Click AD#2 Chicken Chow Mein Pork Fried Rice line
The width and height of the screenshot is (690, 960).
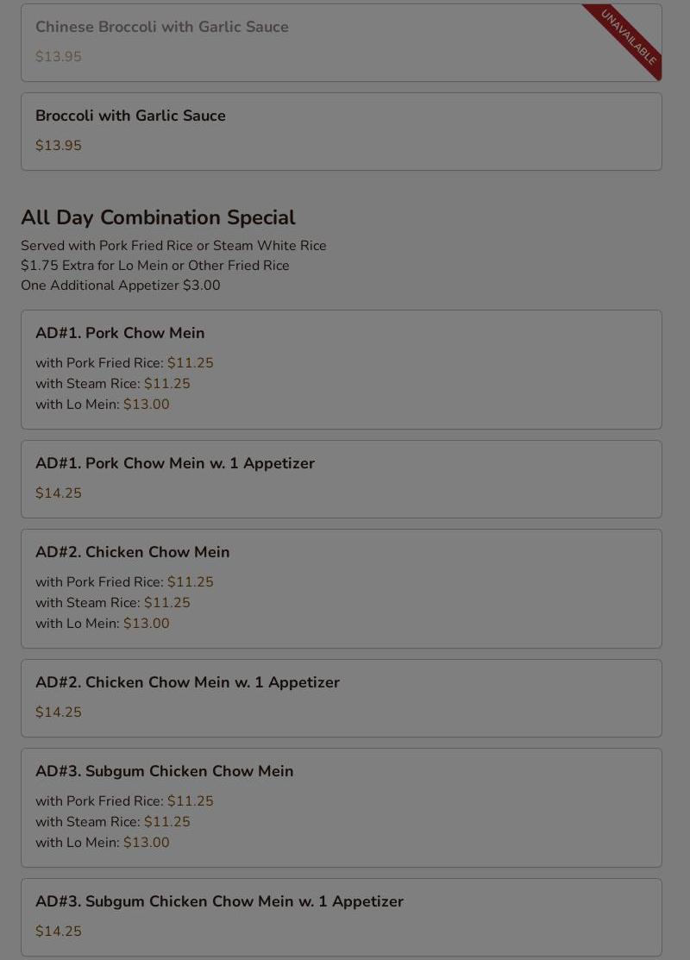tap(124, 582)
